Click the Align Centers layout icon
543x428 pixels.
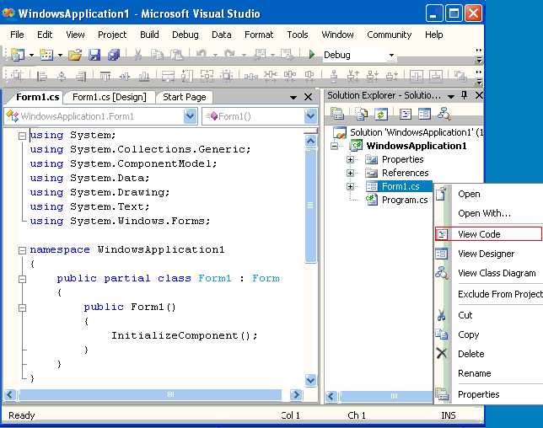pos(62,76)
